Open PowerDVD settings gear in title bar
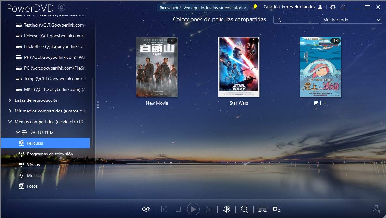The image size is (386, 218). pos(333,7)
